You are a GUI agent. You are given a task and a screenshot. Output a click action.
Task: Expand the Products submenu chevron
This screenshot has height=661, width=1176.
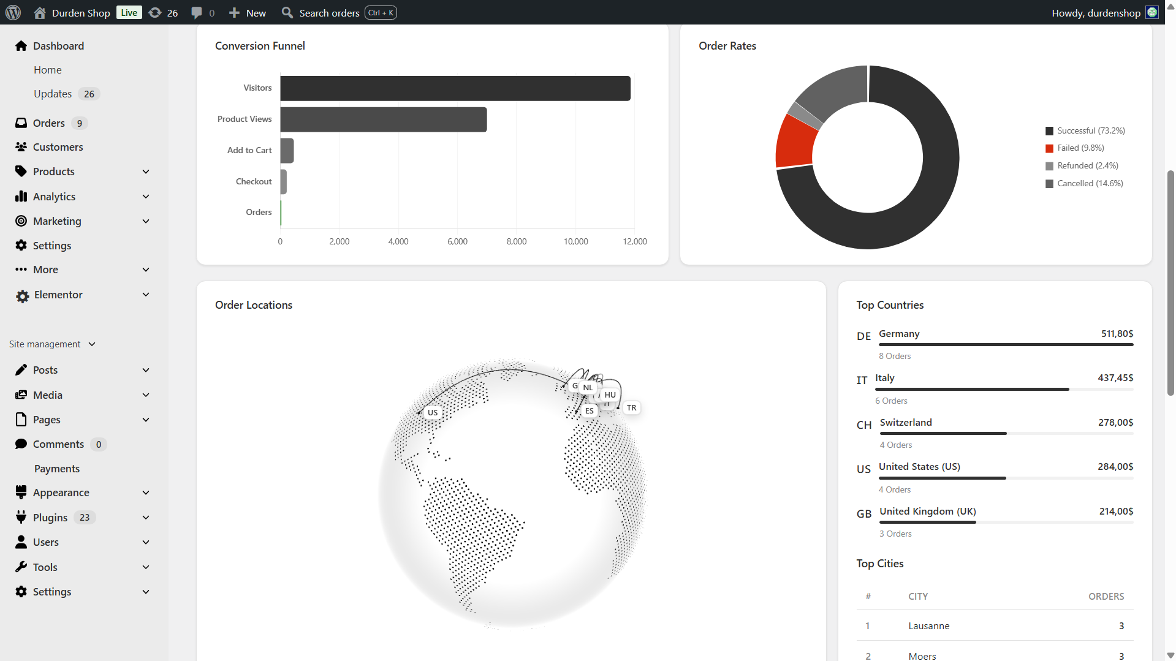pyautogui.click(x=146, y=172)
